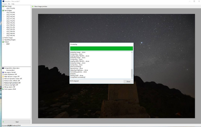Click the Composition: Align stars icon
This screenshot has width=201, height=127.
click(x=3, y=68)
